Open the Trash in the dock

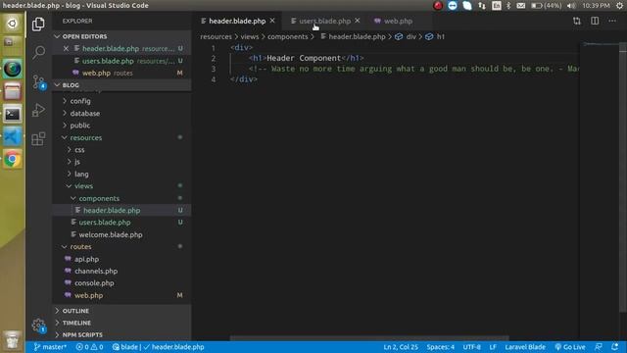(13, 340)
